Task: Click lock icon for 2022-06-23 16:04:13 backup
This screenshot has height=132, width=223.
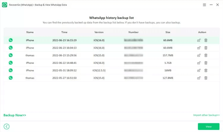Action: 199,48
